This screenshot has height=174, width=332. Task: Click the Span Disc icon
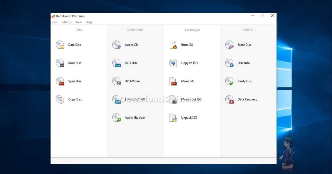(60, 81)
